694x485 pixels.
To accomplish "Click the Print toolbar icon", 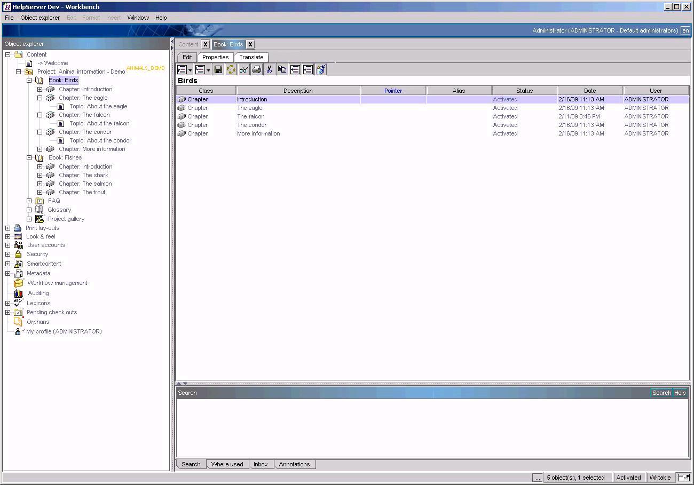I will [256, 69].
